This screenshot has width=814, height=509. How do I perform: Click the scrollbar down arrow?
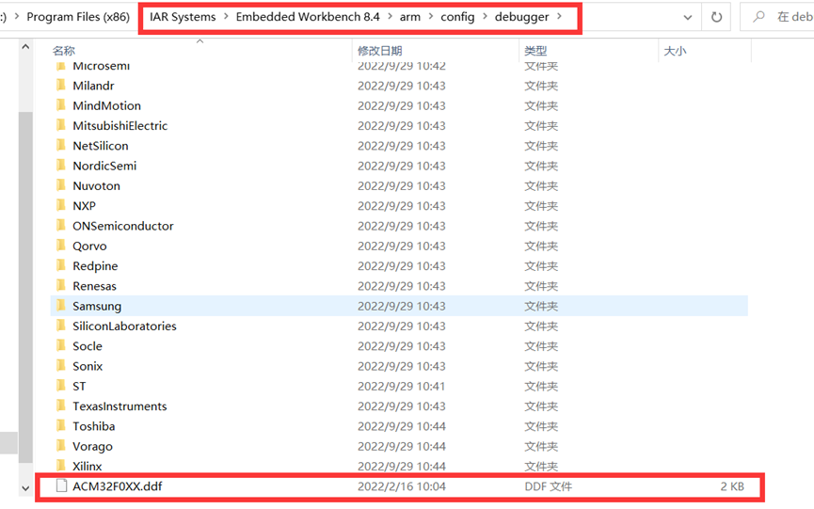click(24, 488)
